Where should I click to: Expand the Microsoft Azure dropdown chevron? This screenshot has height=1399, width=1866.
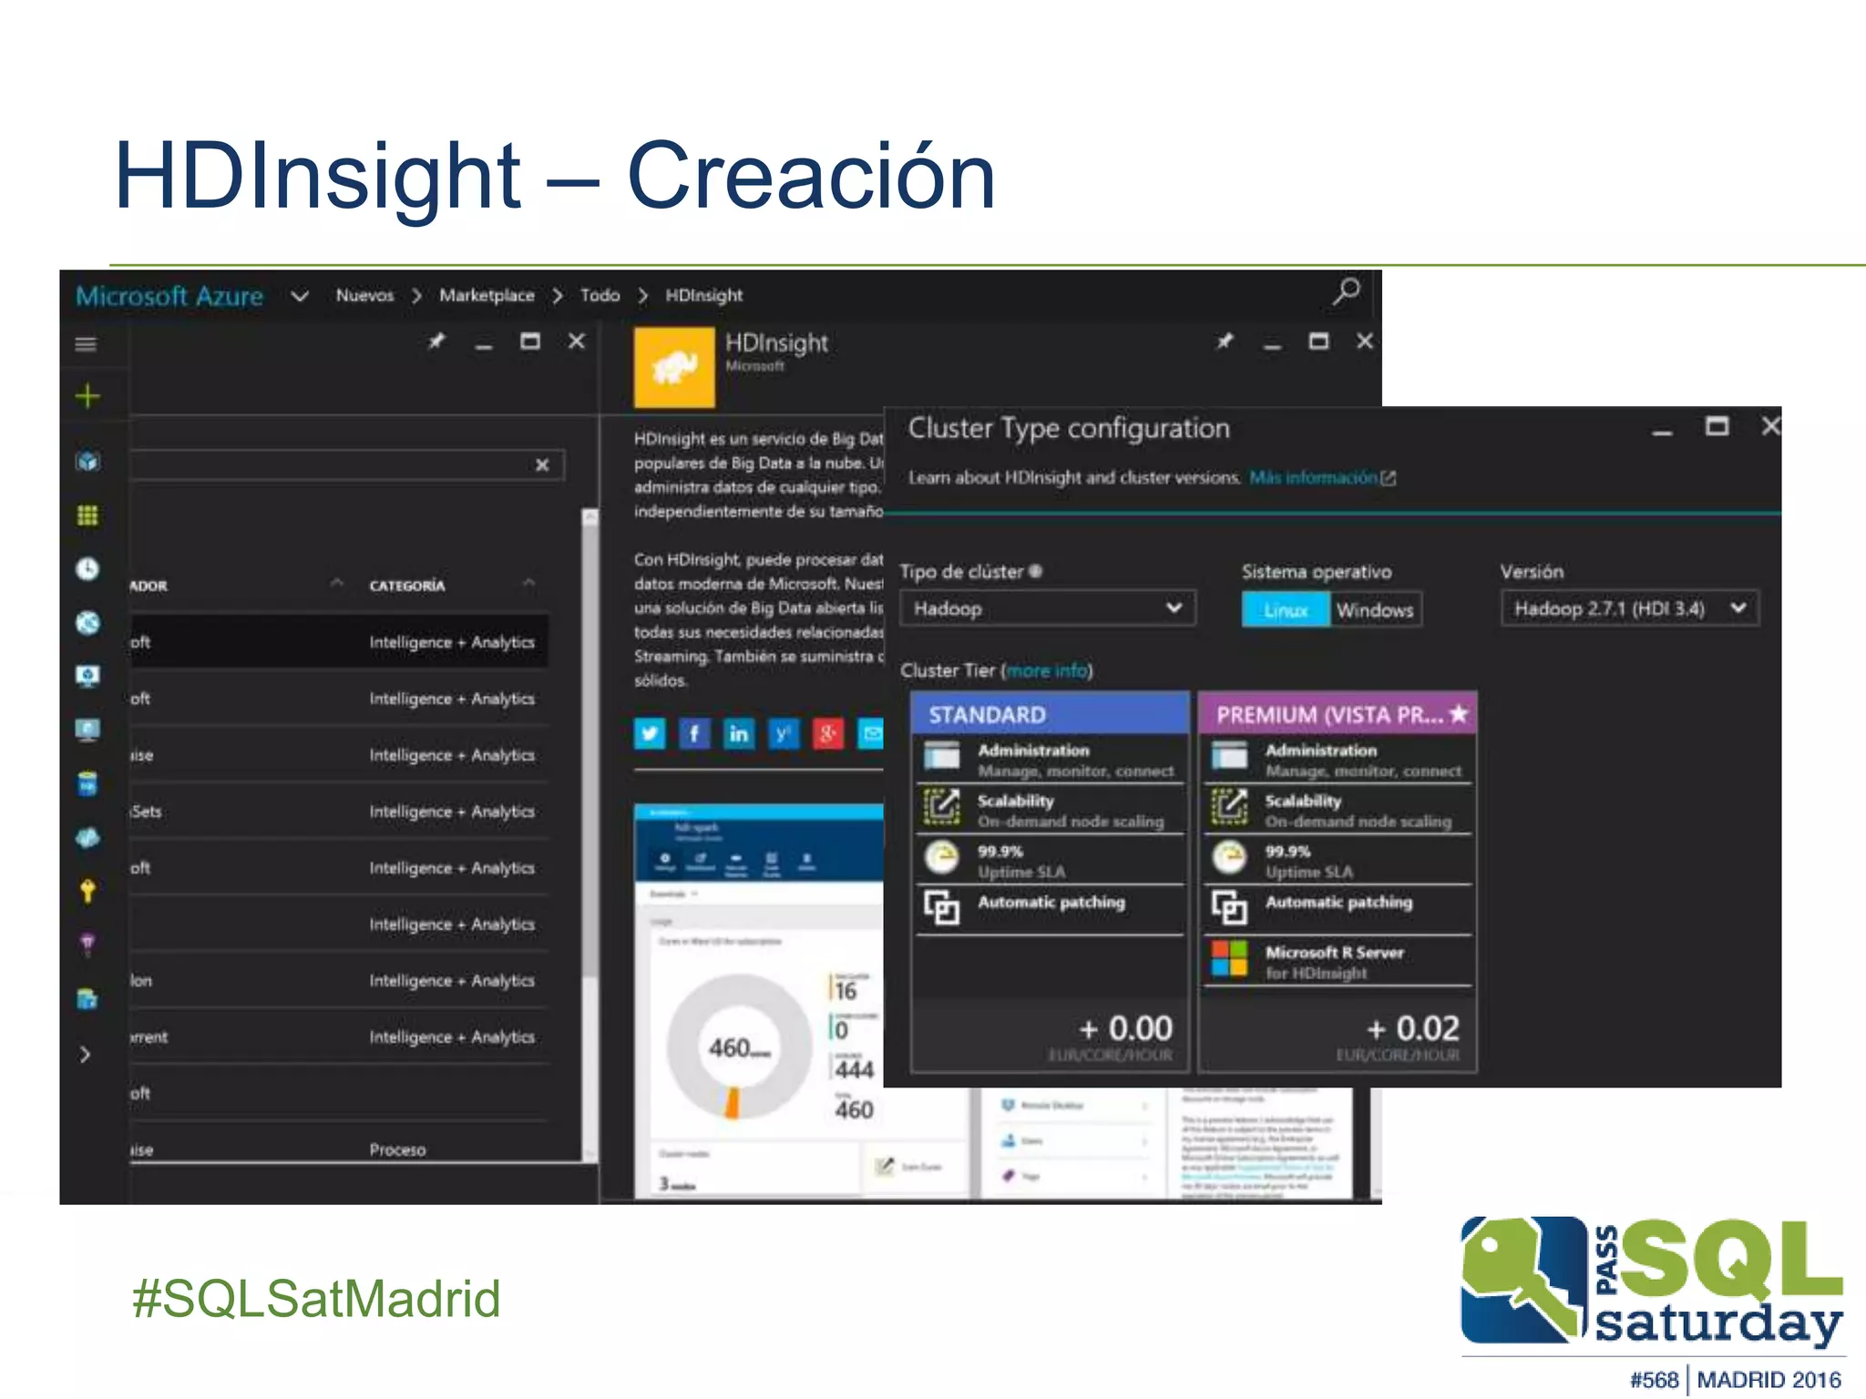coord(300,295)
